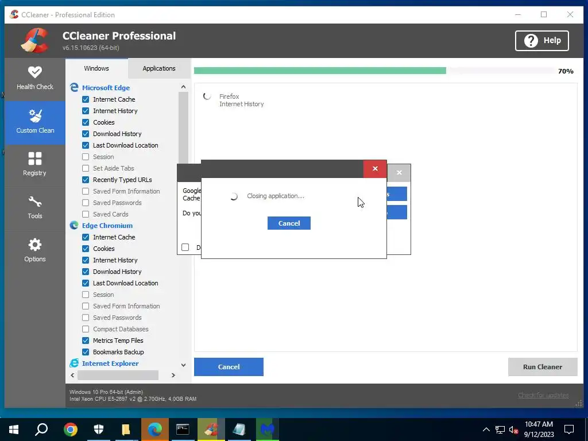Click the muted volume tray icon
Viewport: 588px width, 441px height.
point(513,430)
